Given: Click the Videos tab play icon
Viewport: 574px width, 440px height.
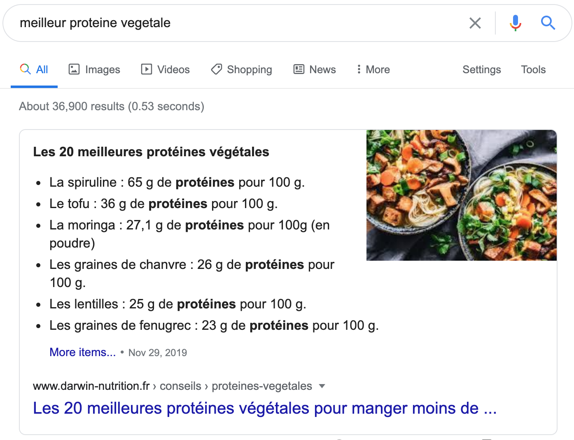Looking at the screenshot, I should 146,69.
